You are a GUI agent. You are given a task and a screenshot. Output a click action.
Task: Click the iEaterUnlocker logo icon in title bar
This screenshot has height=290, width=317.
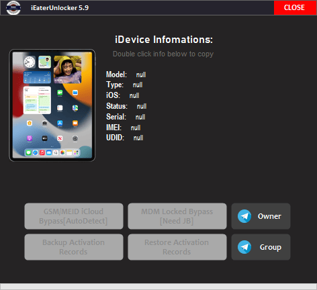(13, 7)
